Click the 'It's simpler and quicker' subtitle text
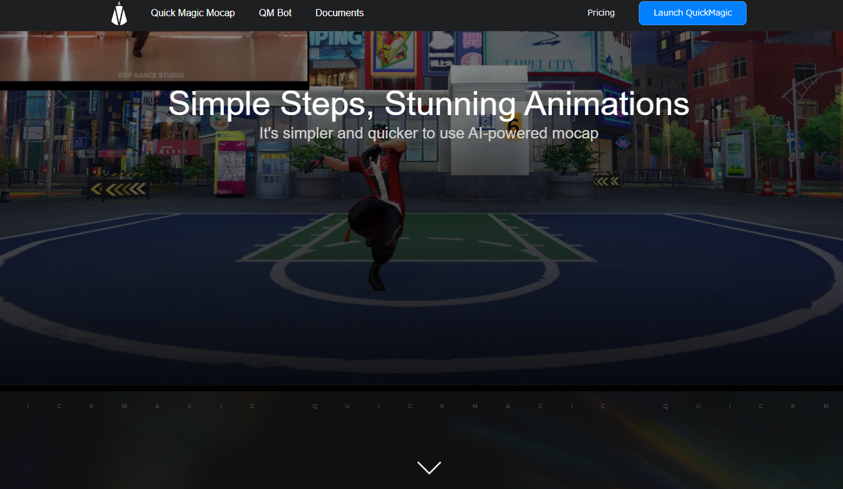Image resolution: width=843 pixels, height=489 pixels. 429,133
